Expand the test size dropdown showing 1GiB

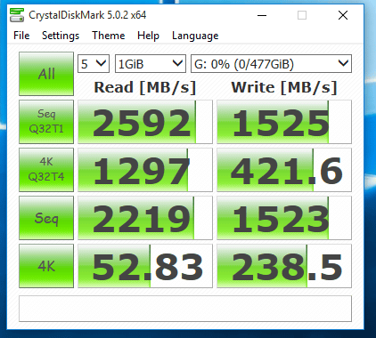[151, 63]
